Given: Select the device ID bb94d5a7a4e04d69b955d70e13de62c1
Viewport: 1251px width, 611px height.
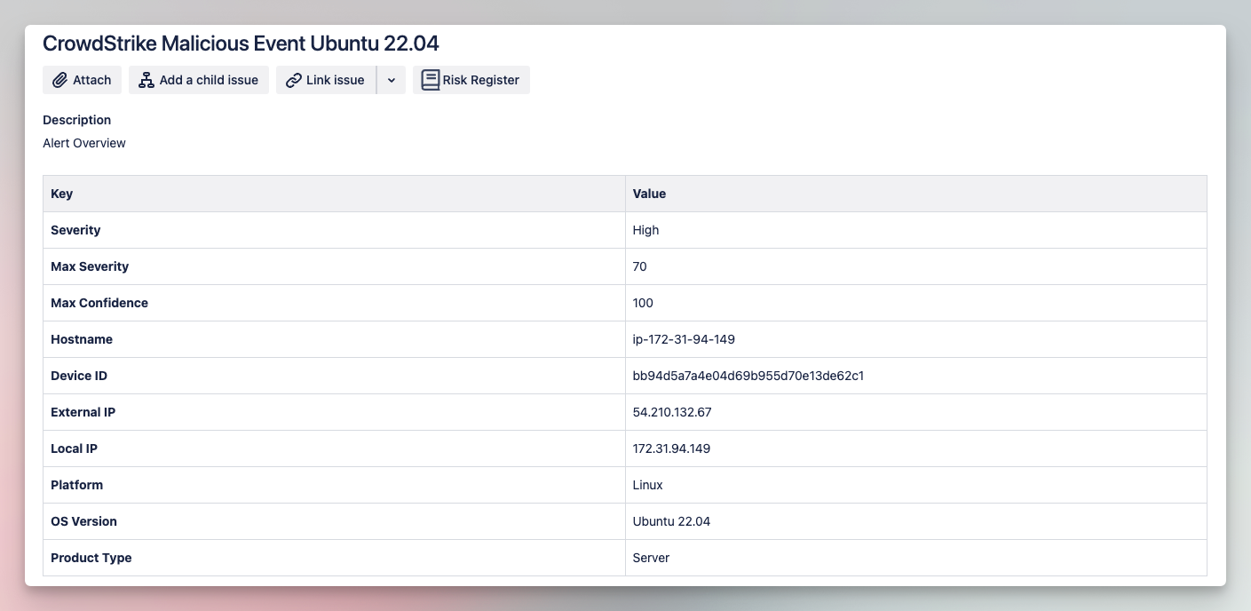Looking at the screenshot, I should tap(748, 376).
